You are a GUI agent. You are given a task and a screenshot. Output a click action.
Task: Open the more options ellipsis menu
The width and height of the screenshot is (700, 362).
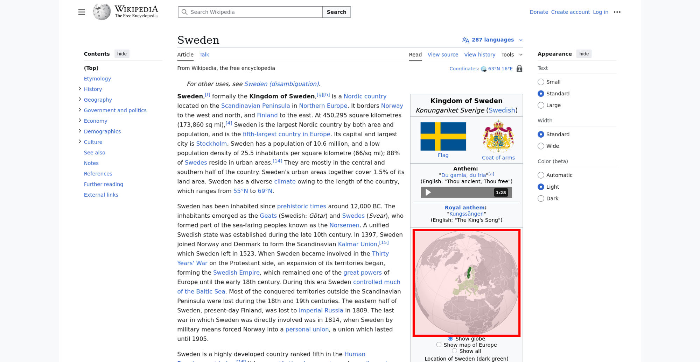pyautogui.click(x=617, y=12)
